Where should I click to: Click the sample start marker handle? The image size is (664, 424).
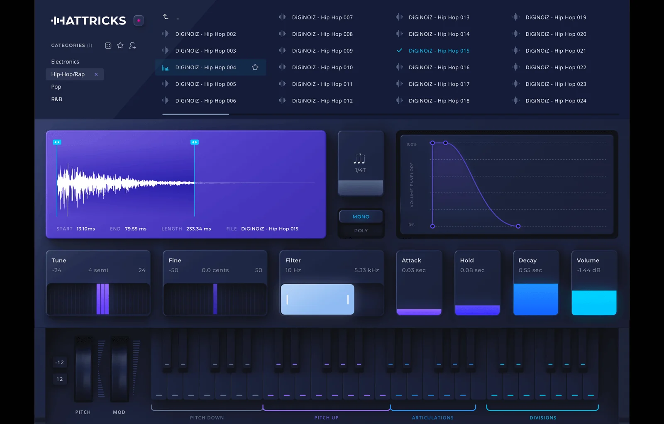pos(57,142)
